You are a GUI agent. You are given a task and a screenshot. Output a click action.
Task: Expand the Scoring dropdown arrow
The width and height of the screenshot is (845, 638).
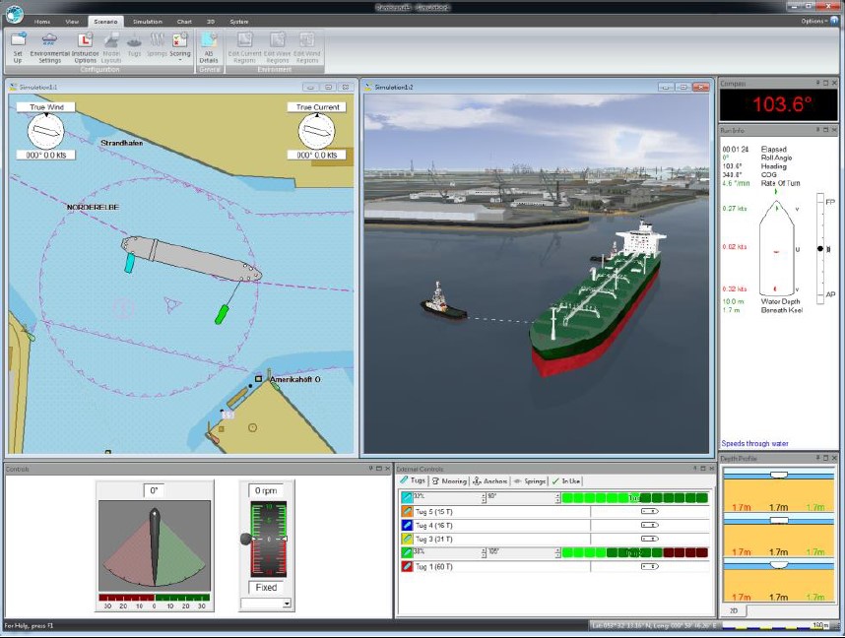click(x=178, y=59)
